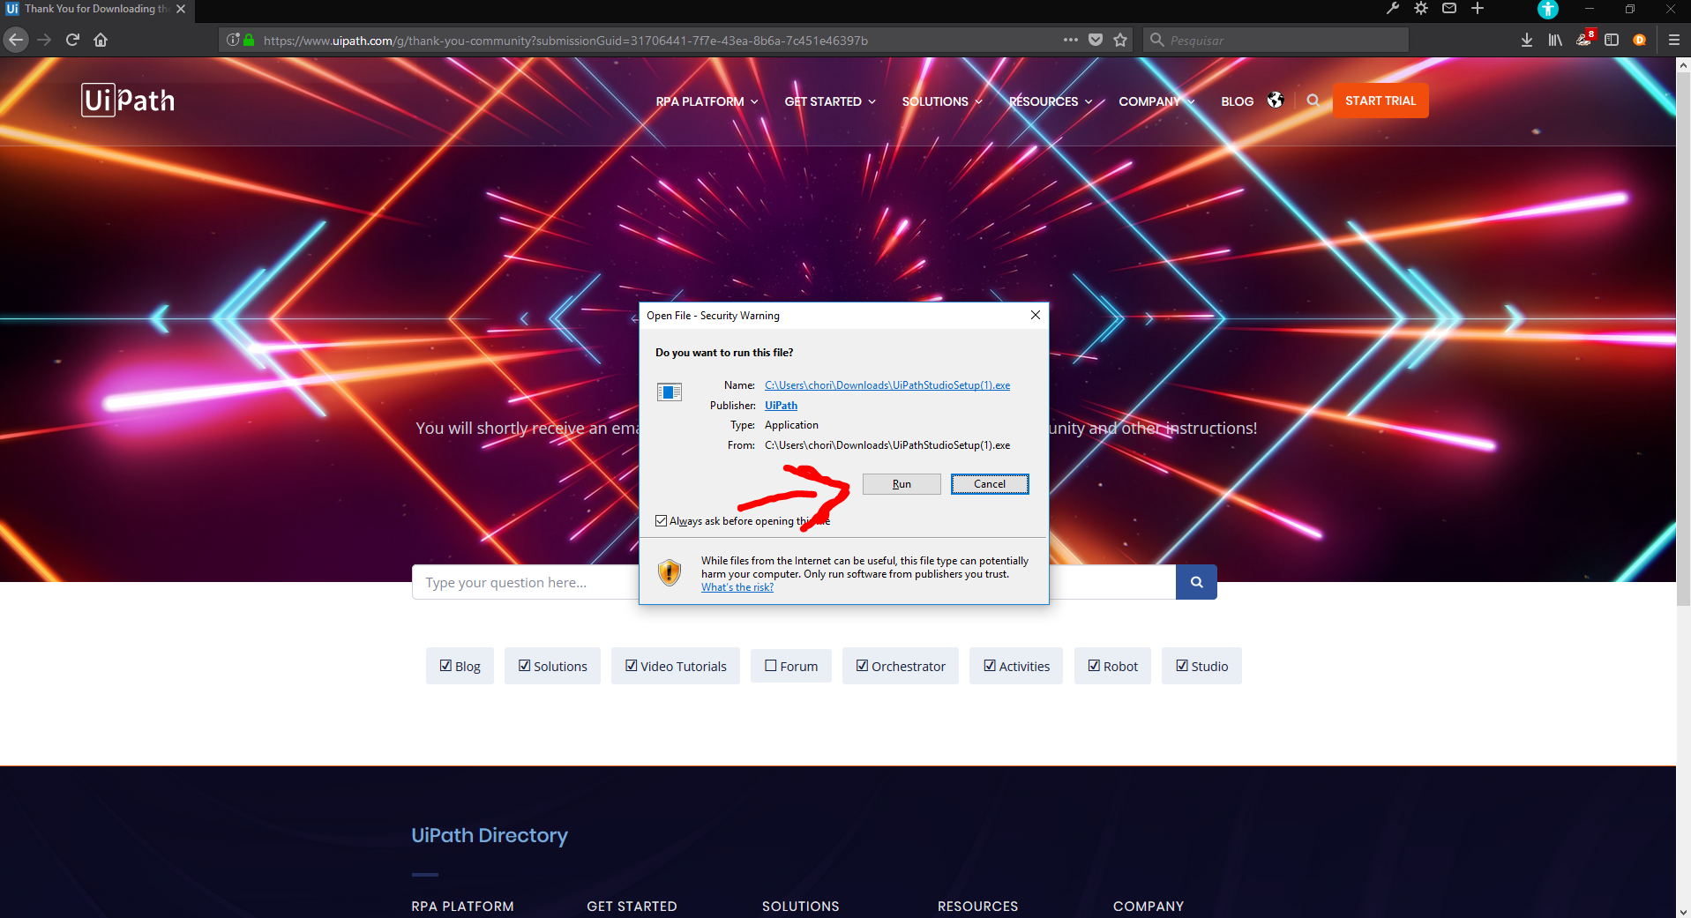Select the footer SOLUTIONS heading
This screenshot has width=1691, height=918.
pos(800,907)
